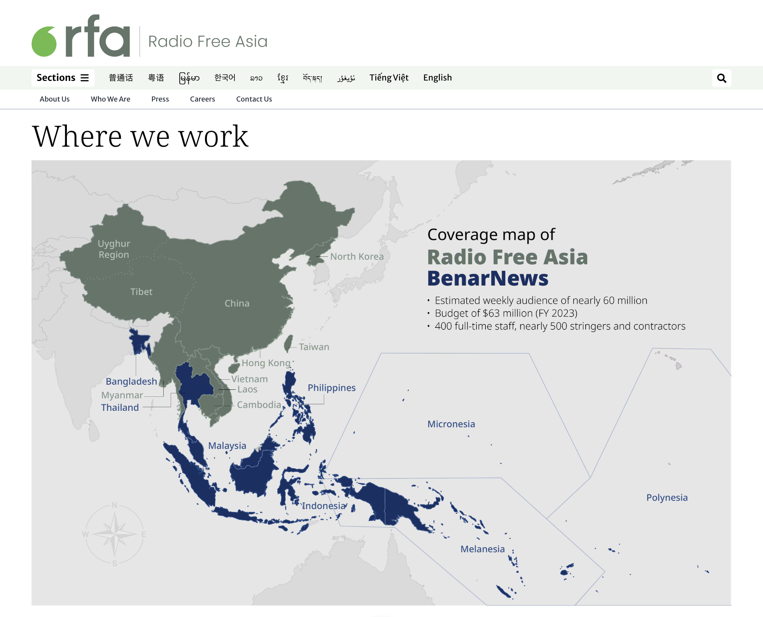Select the Uyghur language link
This screenshot has height=617, width=763.
coord(346,78)
